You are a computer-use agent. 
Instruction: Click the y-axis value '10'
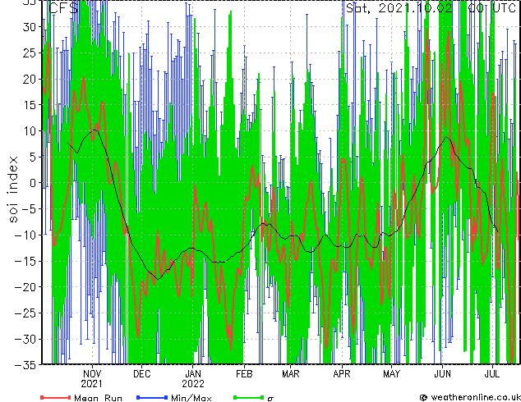pos(30,131)
